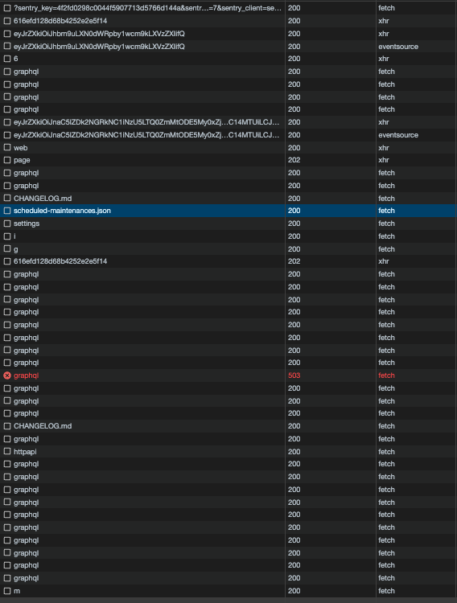Click xhr type in the web row
This screenshot has width=457, height=603.
point(384,148)
